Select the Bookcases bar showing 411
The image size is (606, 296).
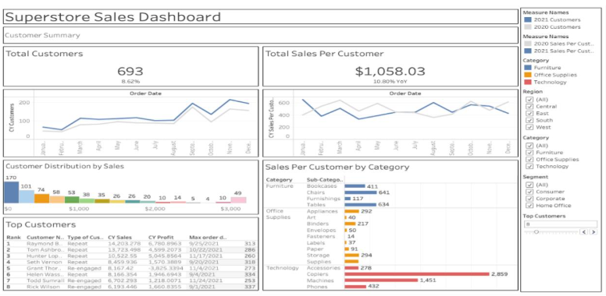(355, 186)
